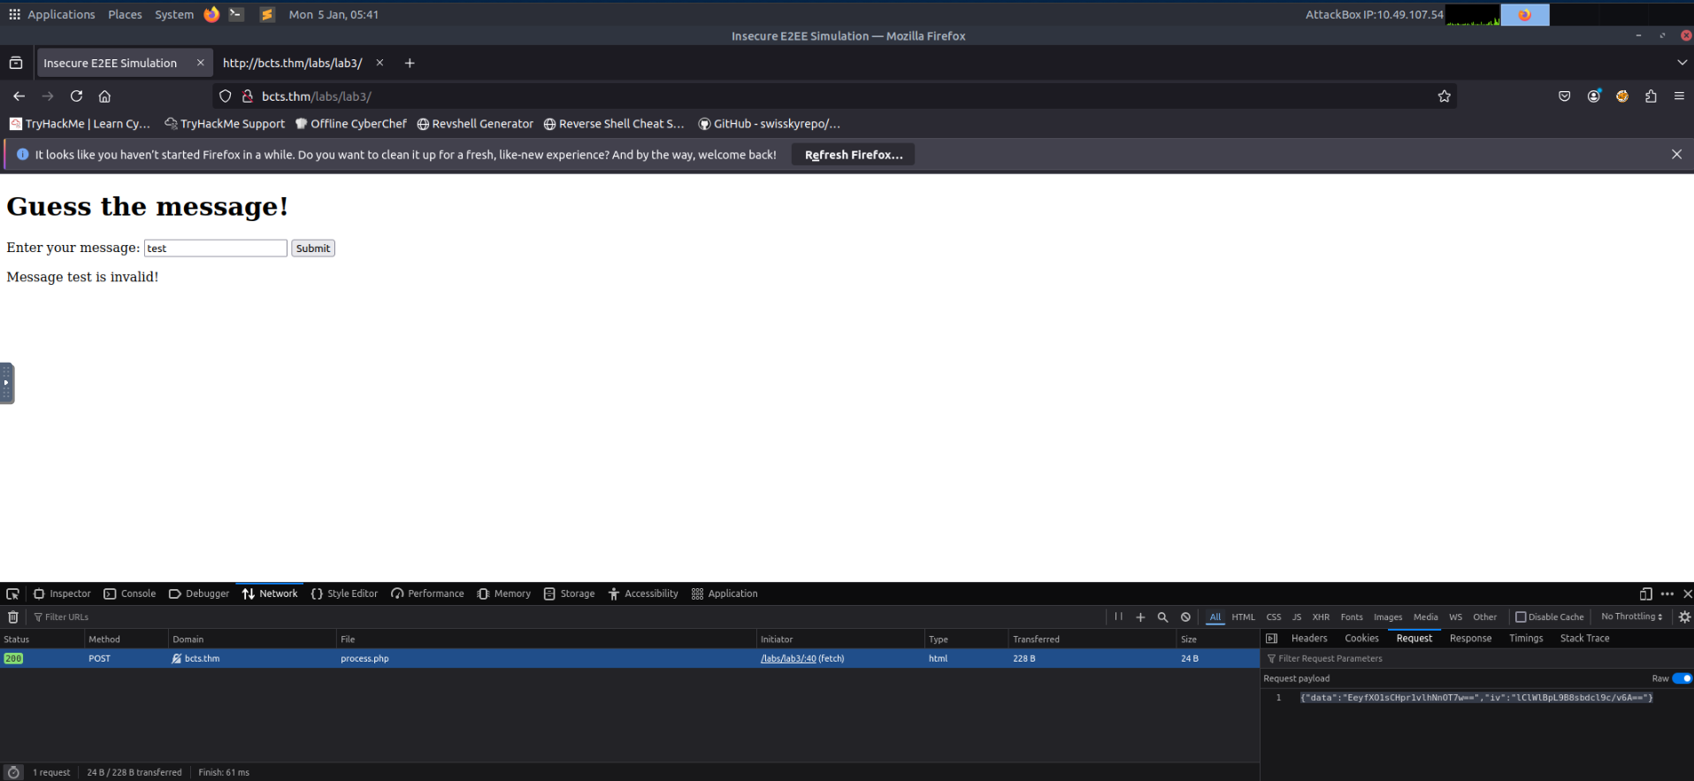Image resolution: width=1694 pixels, height=781 pixels.
Task: Click the Refresh Firefox button
Action: (853, 155)
